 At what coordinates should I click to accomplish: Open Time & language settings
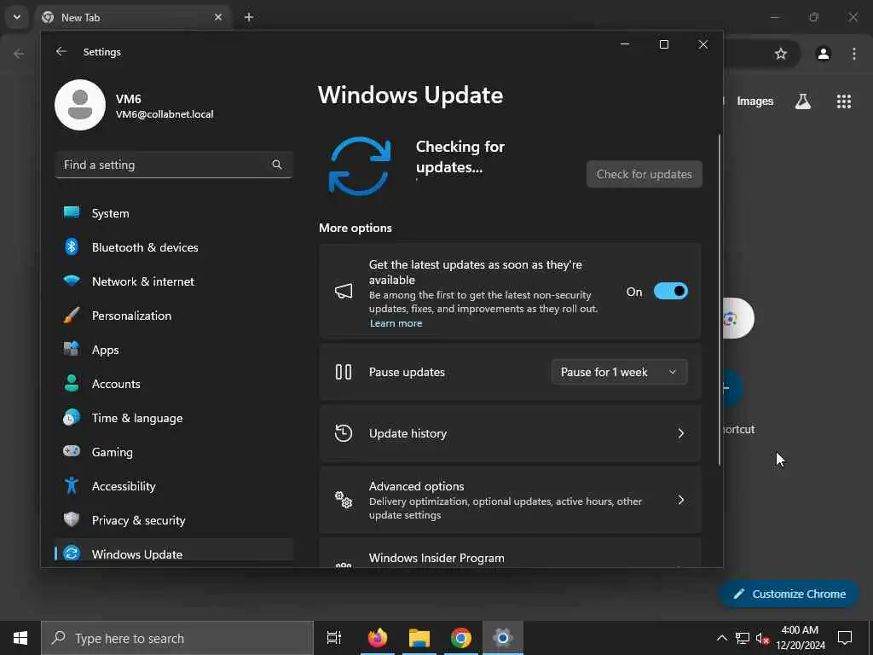click(x=174, y=418)
